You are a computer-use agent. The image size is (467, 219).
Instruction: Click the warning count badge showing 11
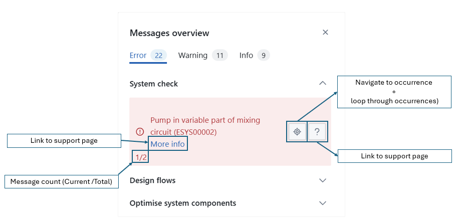pyautogui.click(x=219, y=56)
